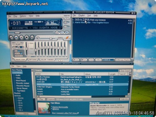Click the Previous track button in Winamp
Image resolution: width=156 pixels, height=117 pixels.
pyautogui.click(x=11, y=37)
